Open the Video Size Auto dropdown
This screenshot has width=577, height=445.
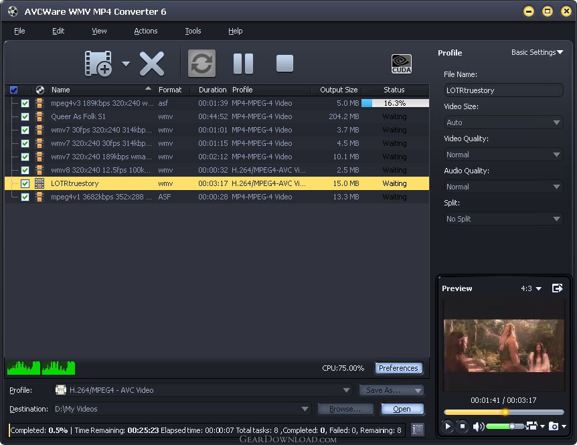(503, 122)
